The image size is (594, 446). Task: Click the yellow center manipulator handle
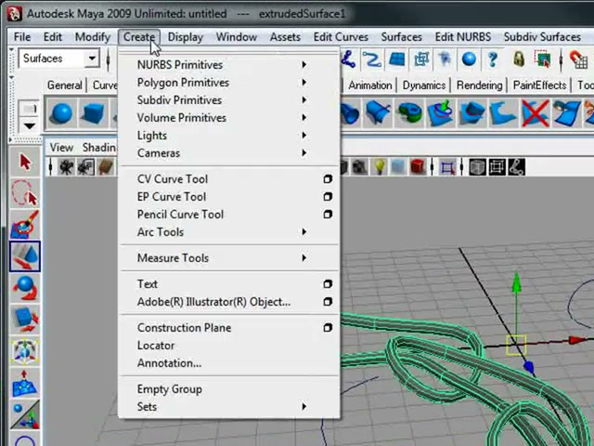click(516, 345)
